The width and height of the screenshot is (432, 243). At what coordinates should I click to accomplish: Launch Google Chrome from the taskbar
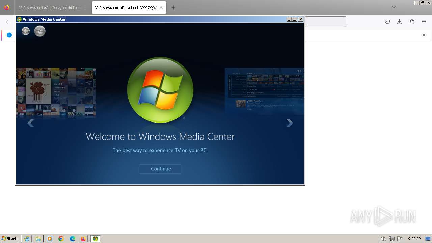(x=61, y=239)
